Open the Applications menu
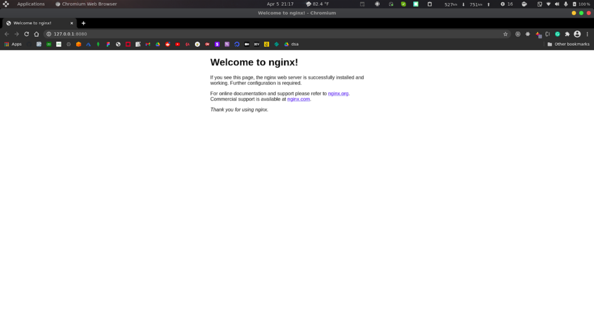The height and width of the screenshot is (334, 594). point(30,4)
